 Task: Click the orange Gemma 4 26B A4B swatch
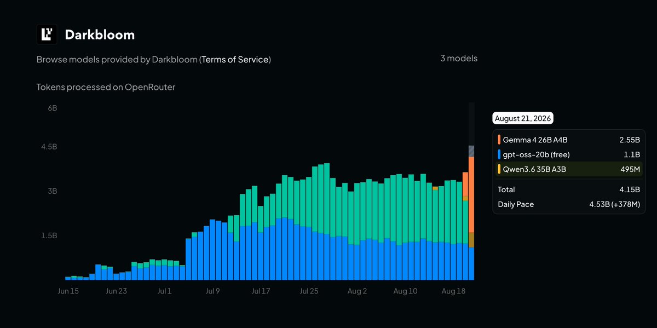(x=499, y=140)
